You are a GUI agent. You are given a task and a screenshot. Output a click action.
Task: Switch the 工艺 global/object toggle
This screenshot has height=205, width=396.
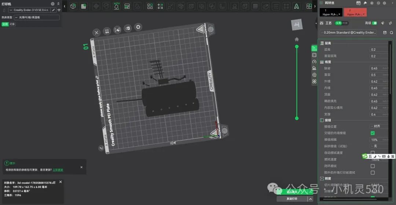[x=341, y=23]
